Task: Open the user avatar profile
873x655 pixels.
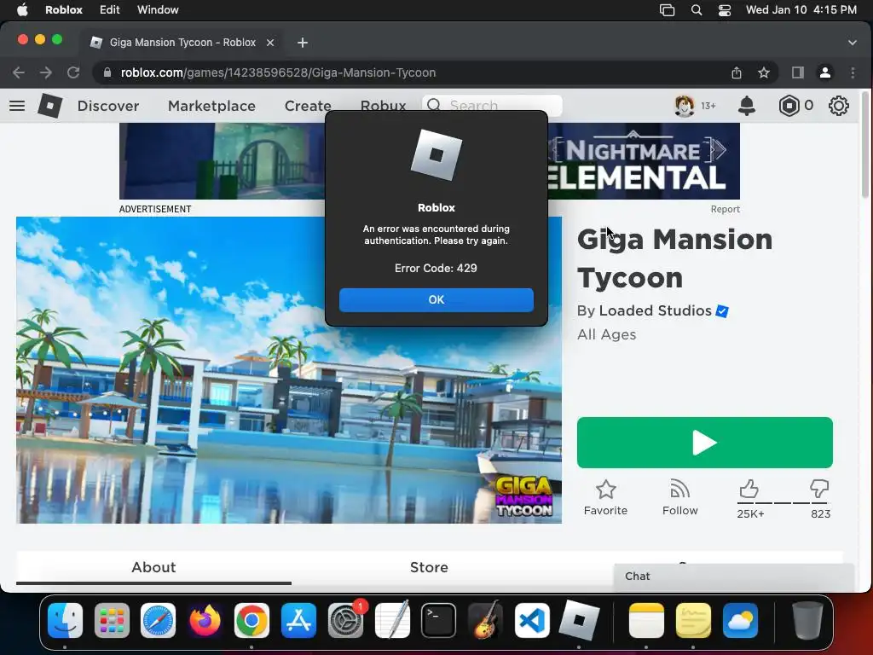Action: point(685,105)
